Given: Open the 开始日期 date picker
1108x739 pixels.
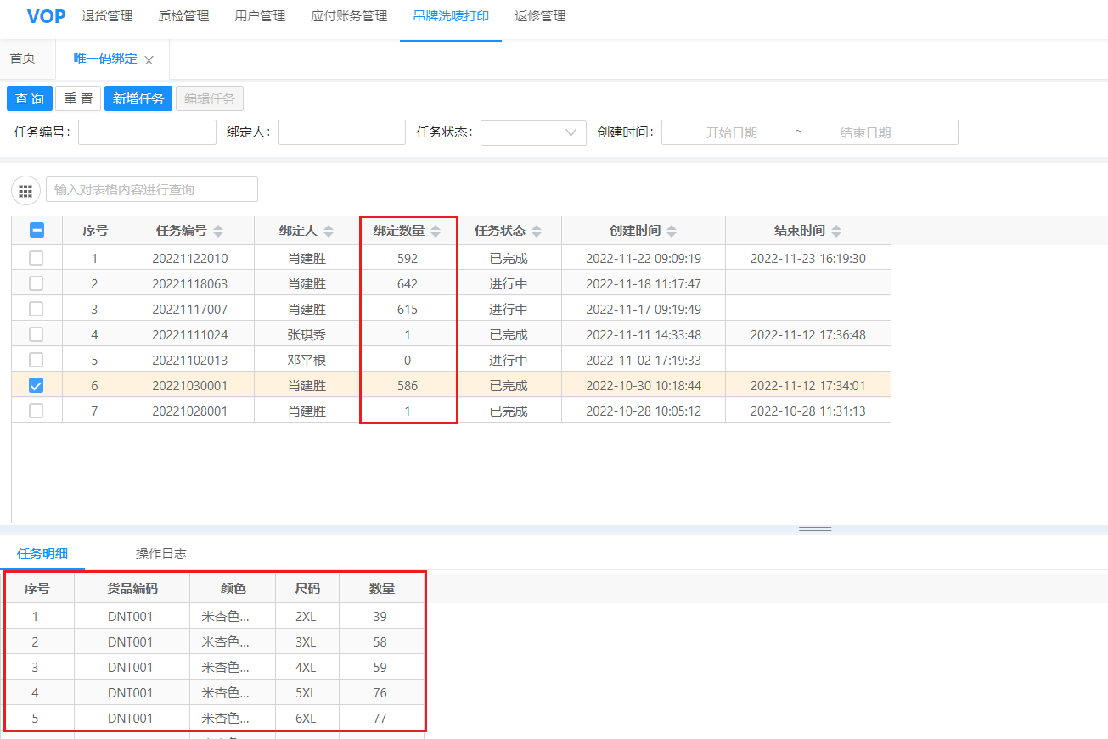Looking at the screenshot, I should (x=731, y=132).
